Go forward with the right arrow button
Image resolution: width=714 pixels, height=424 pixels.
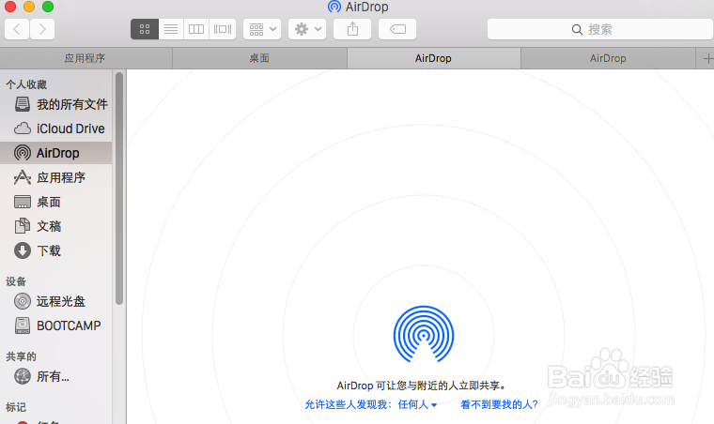point(42,29)
